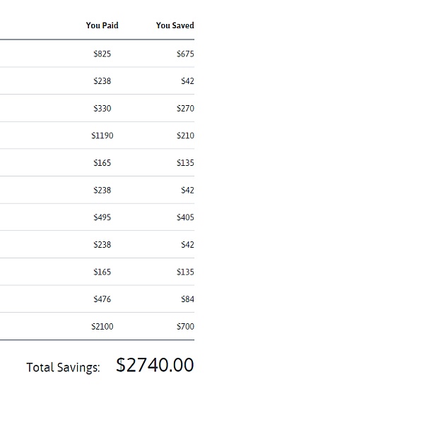Select the $2740.00 total savings figure
Image resolution: width=424 pixels, height=439 pixels.
[155, 365]
